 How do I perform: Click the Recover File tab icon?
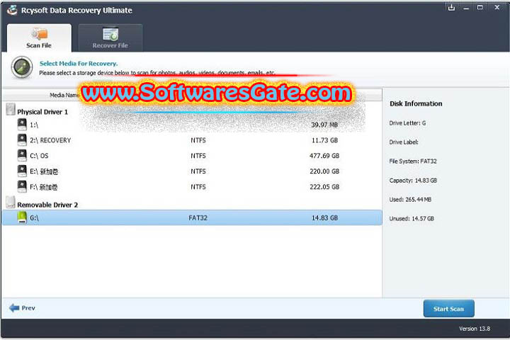110,34
